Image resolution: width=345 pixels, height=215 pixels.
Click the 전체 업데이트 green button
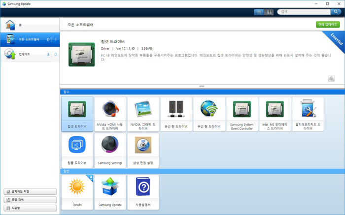[328, 25]
